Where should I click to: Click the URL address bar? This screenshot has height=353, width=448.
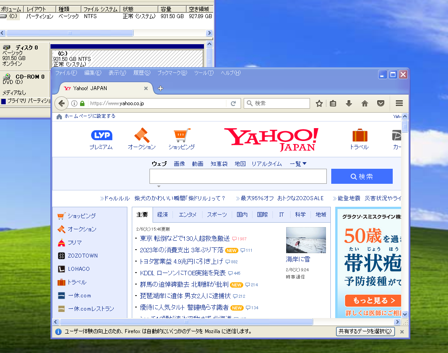[x=157, y=103]
